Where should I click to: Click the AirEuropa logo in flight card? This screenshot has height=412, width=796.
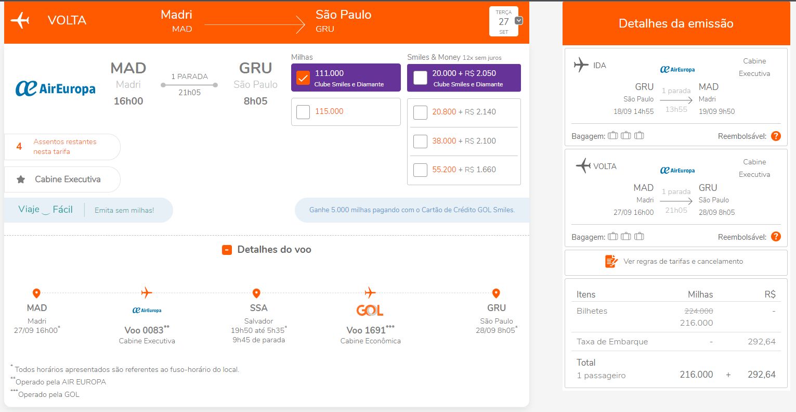point(56,88)
